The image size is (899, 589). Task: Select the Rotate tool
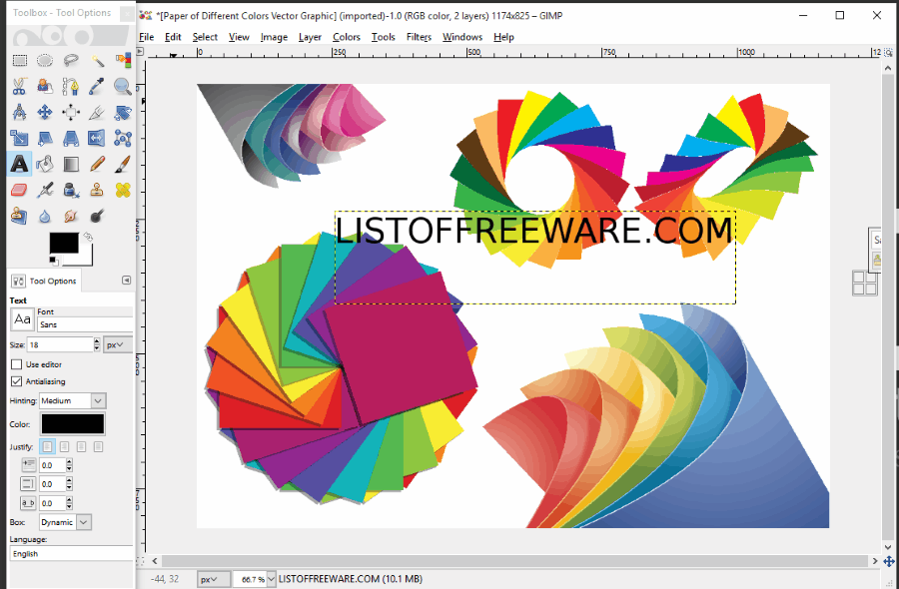click(123, 112)
